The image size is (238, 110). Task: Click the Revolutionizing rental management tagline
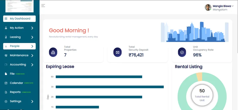pos(73,37)
